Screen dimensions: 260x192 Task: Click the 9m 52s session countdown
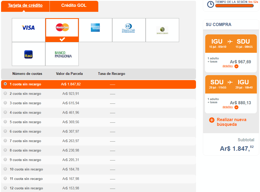253,2
